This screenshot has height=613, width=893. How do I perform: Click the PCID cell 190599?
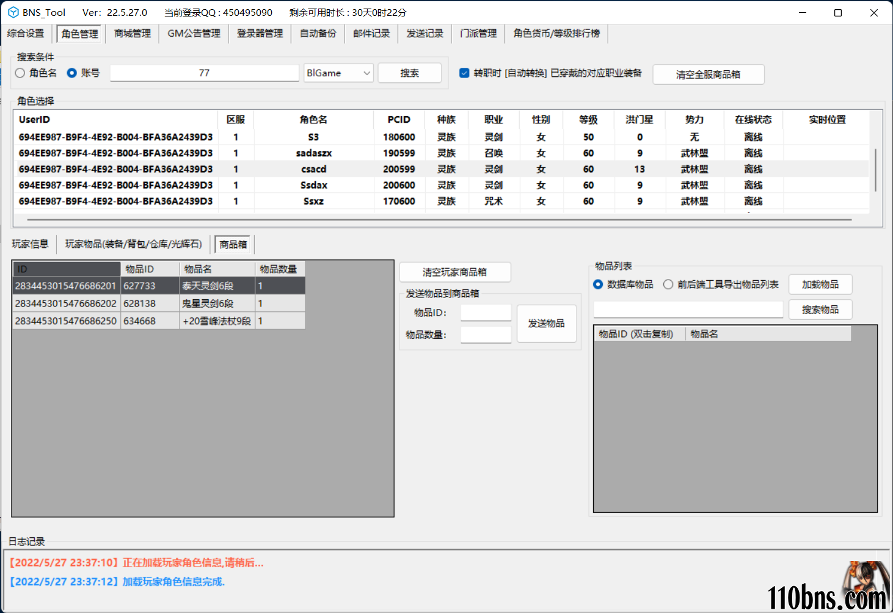[x=399, y=153]
